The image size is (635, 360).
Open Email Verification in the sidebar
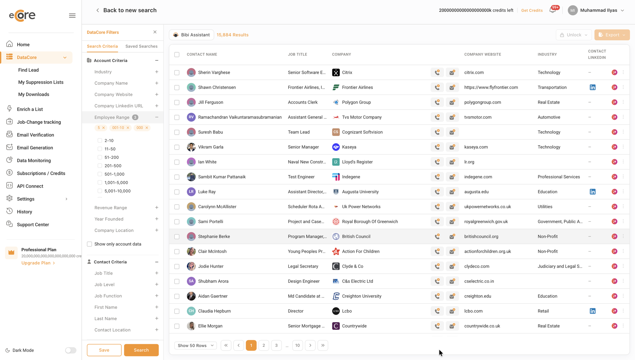pyautogui.click(x=35, y=135)
